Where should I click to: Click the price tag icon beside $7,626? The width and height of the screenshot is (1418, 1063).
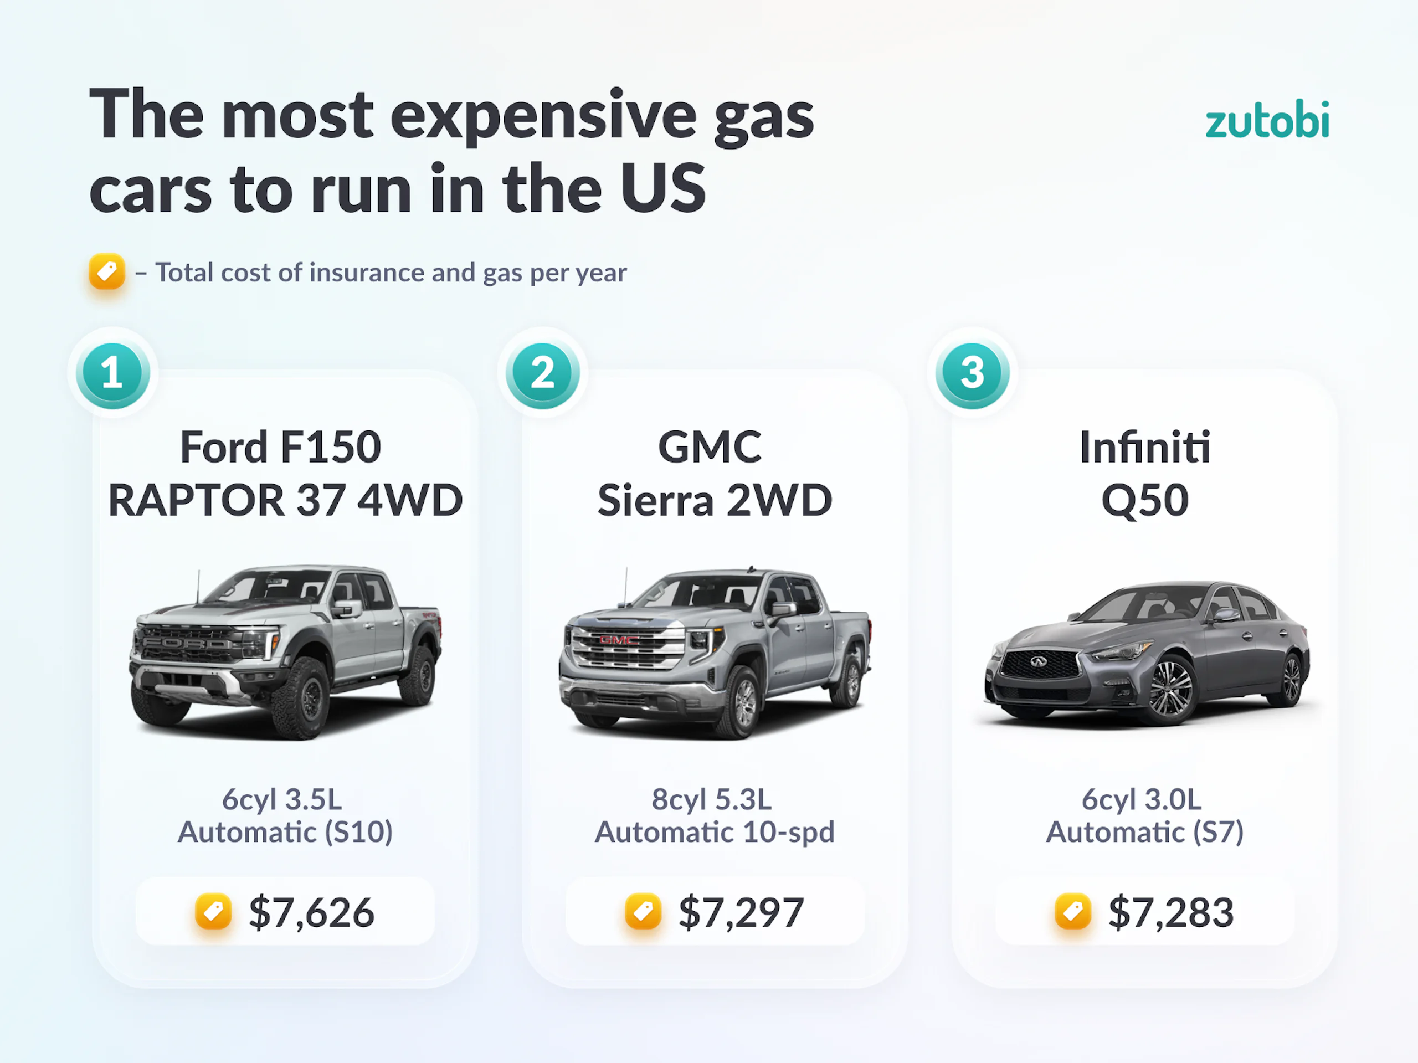(213, 911)
